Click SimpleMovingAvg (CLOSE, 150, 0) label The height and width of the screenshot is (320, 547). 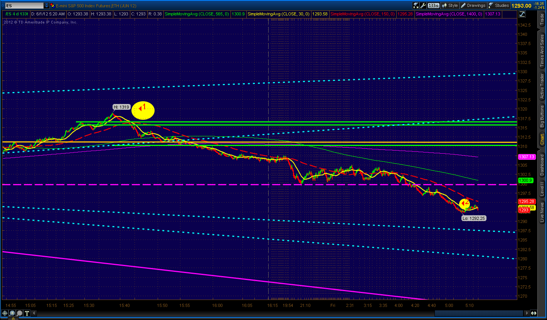[x=363, y=14]
